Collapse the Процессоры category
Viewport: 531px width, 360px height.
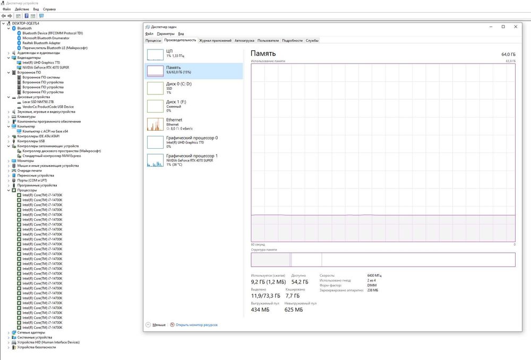point(8,190)
